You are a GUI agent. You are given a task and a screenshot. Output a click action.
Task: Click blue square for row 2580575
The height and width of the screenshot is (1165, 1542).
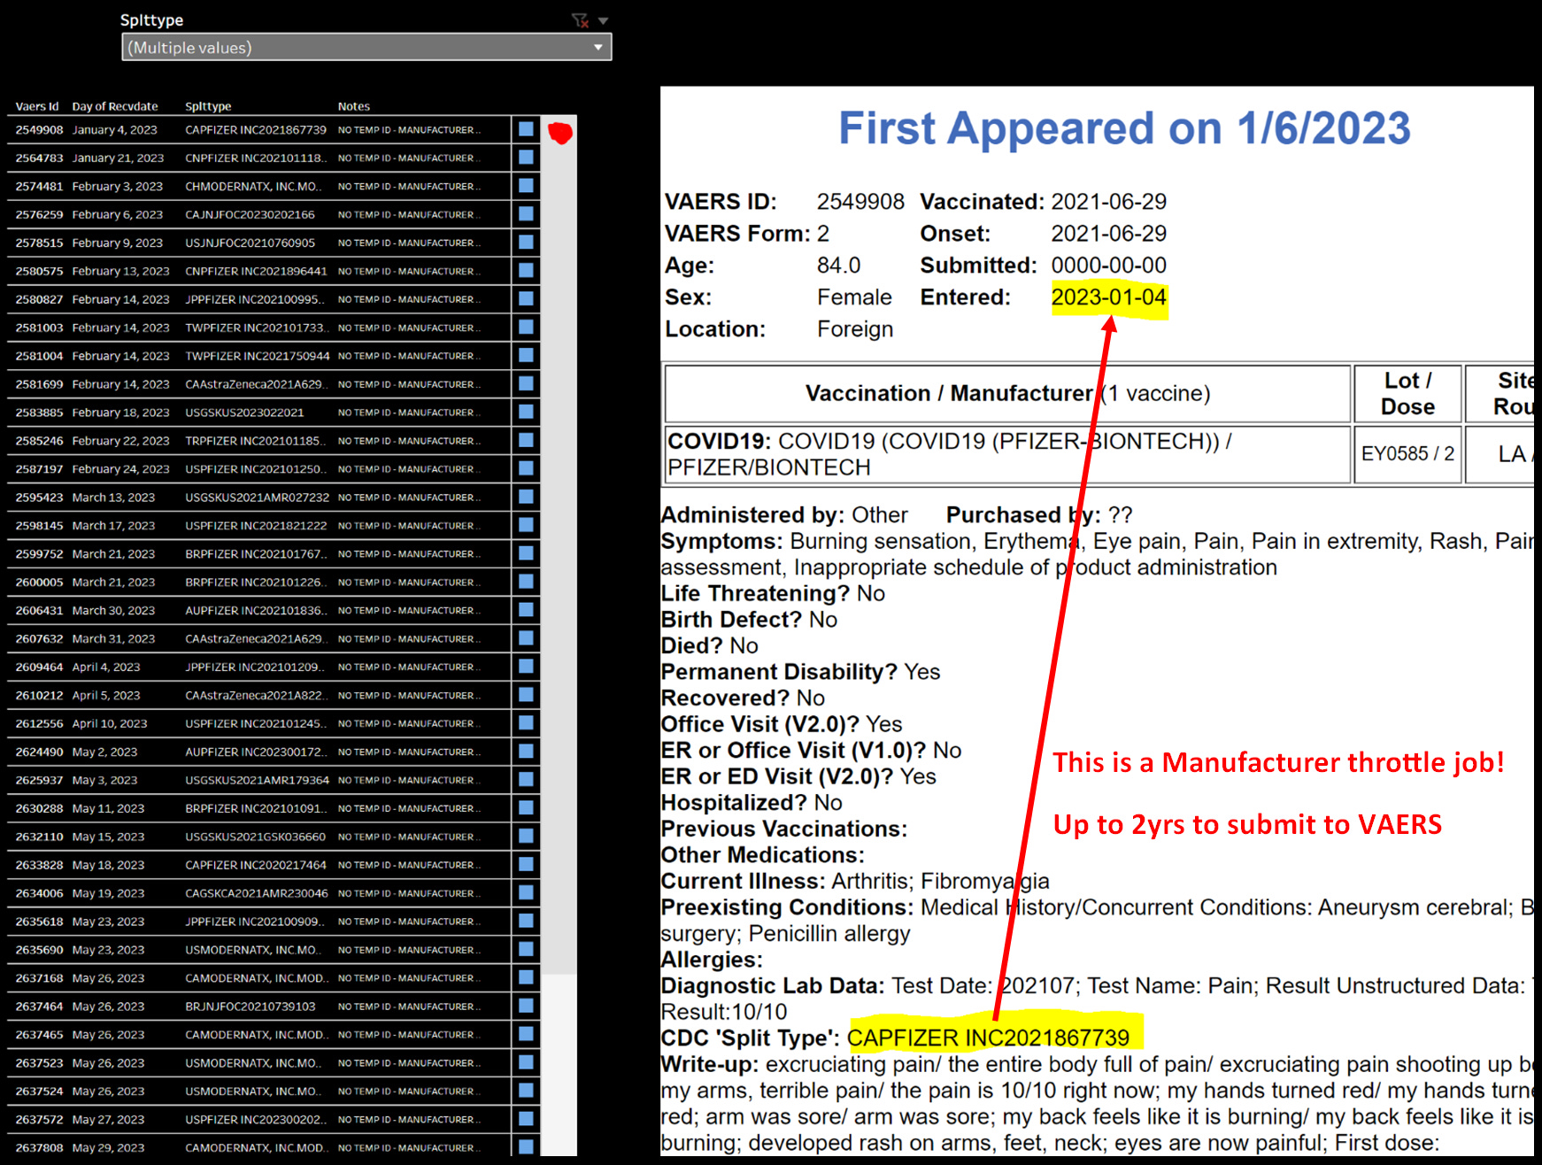(527, 271)
